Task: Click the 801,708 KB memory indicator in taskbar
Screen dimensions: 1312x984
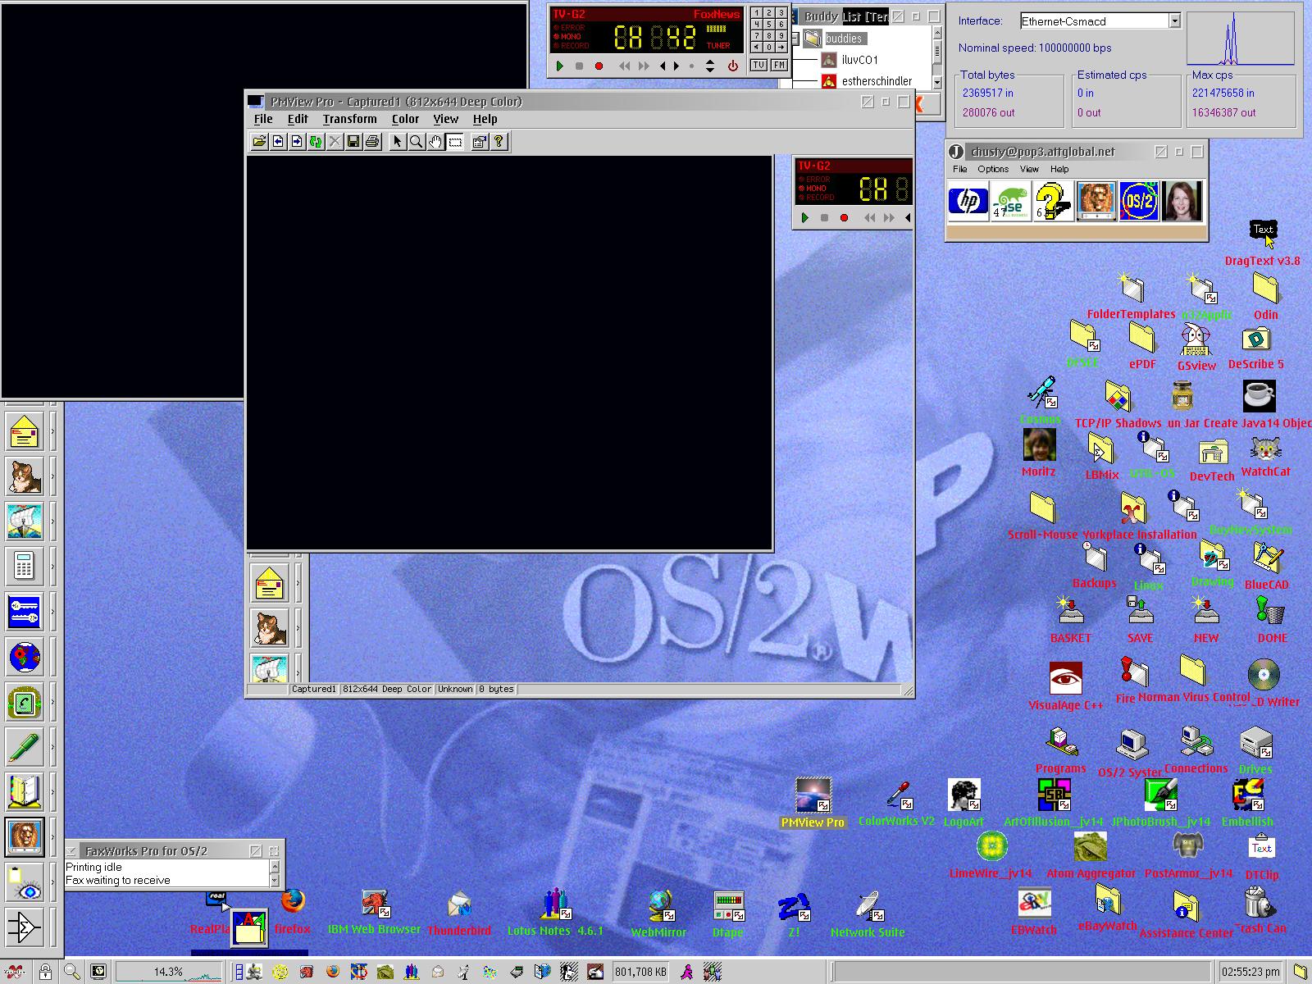Action: coord(640,972)
